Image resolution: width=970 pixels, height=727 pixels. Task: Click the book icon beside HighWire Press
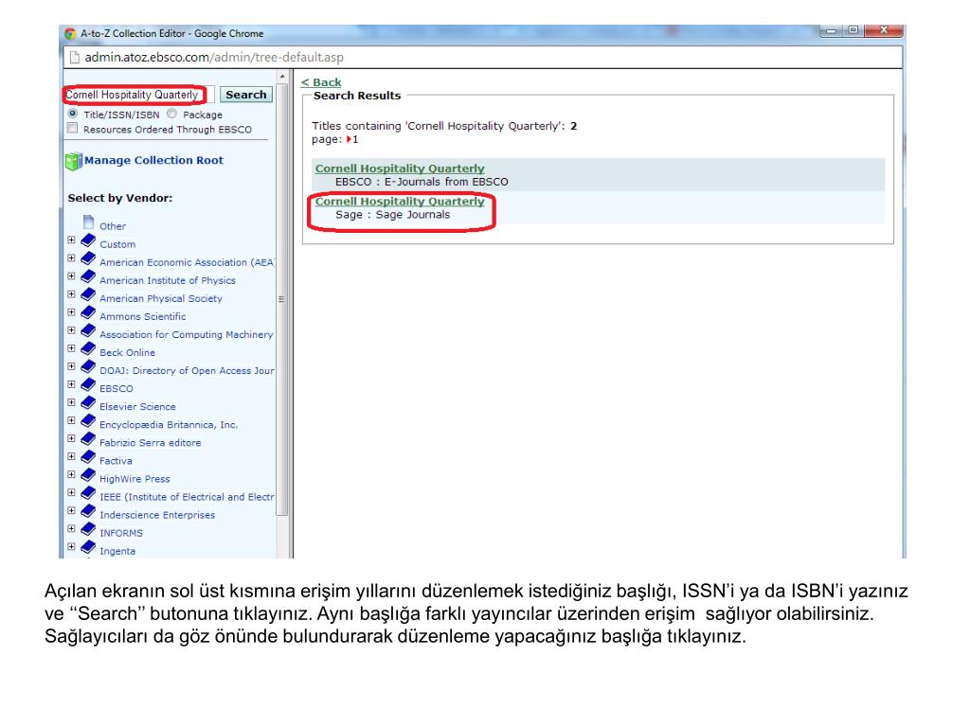[x=88, y=475]
